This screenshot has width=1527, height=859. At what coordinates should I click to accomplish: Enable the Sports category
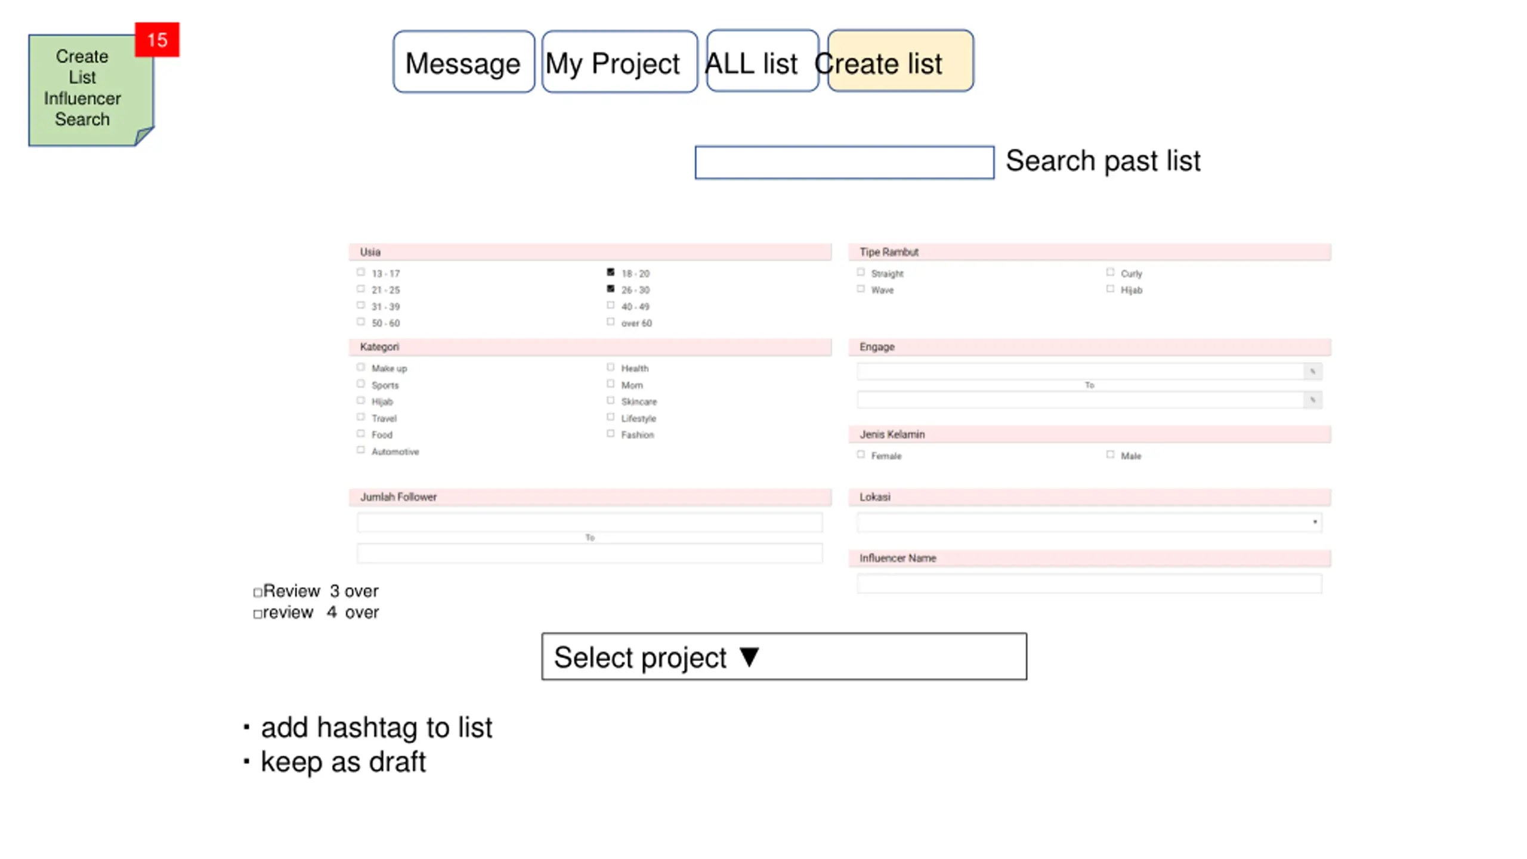click(361, 384)
